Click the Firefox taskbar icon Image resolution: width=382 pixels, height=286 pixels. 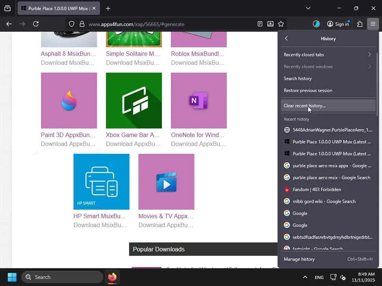[x=112, y=277]
